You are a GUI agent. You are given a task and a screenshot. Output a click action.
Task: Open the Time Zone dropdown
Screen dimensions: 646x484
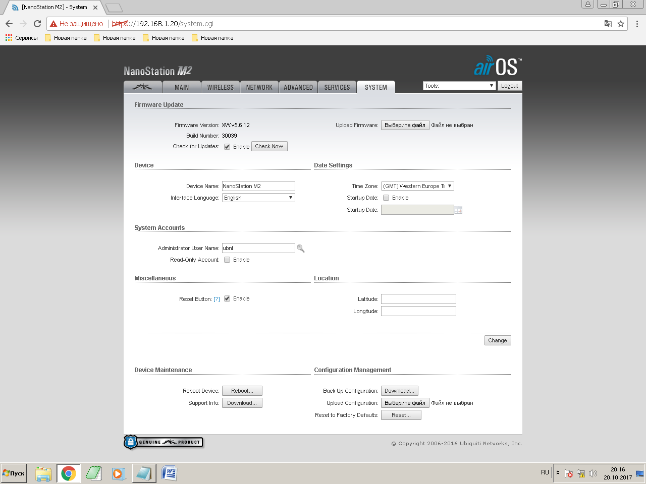point(417,186)
